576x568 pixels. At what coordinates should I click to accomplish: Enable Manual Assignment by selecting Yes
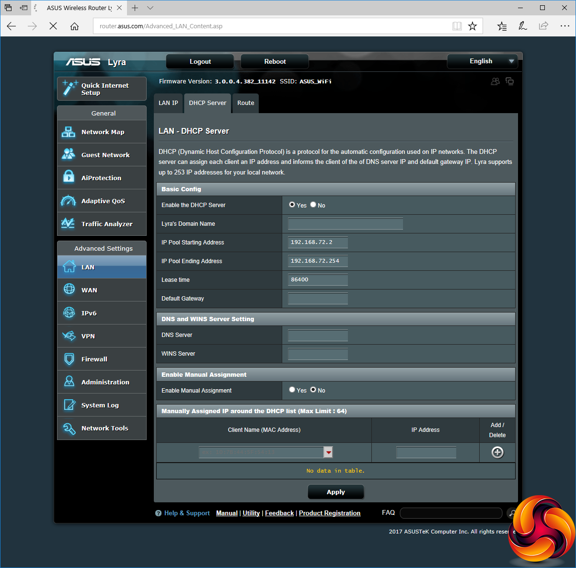(x=292, y=390)
